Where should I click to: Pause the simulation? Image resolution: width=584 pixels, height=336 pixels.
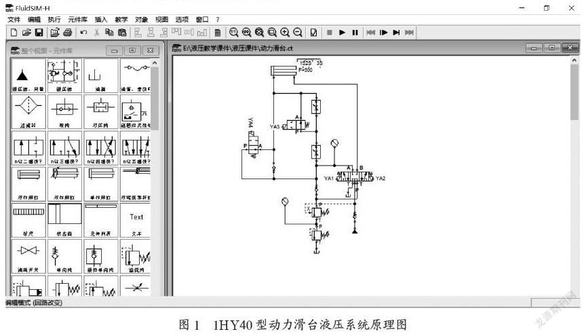pos(355,33)
